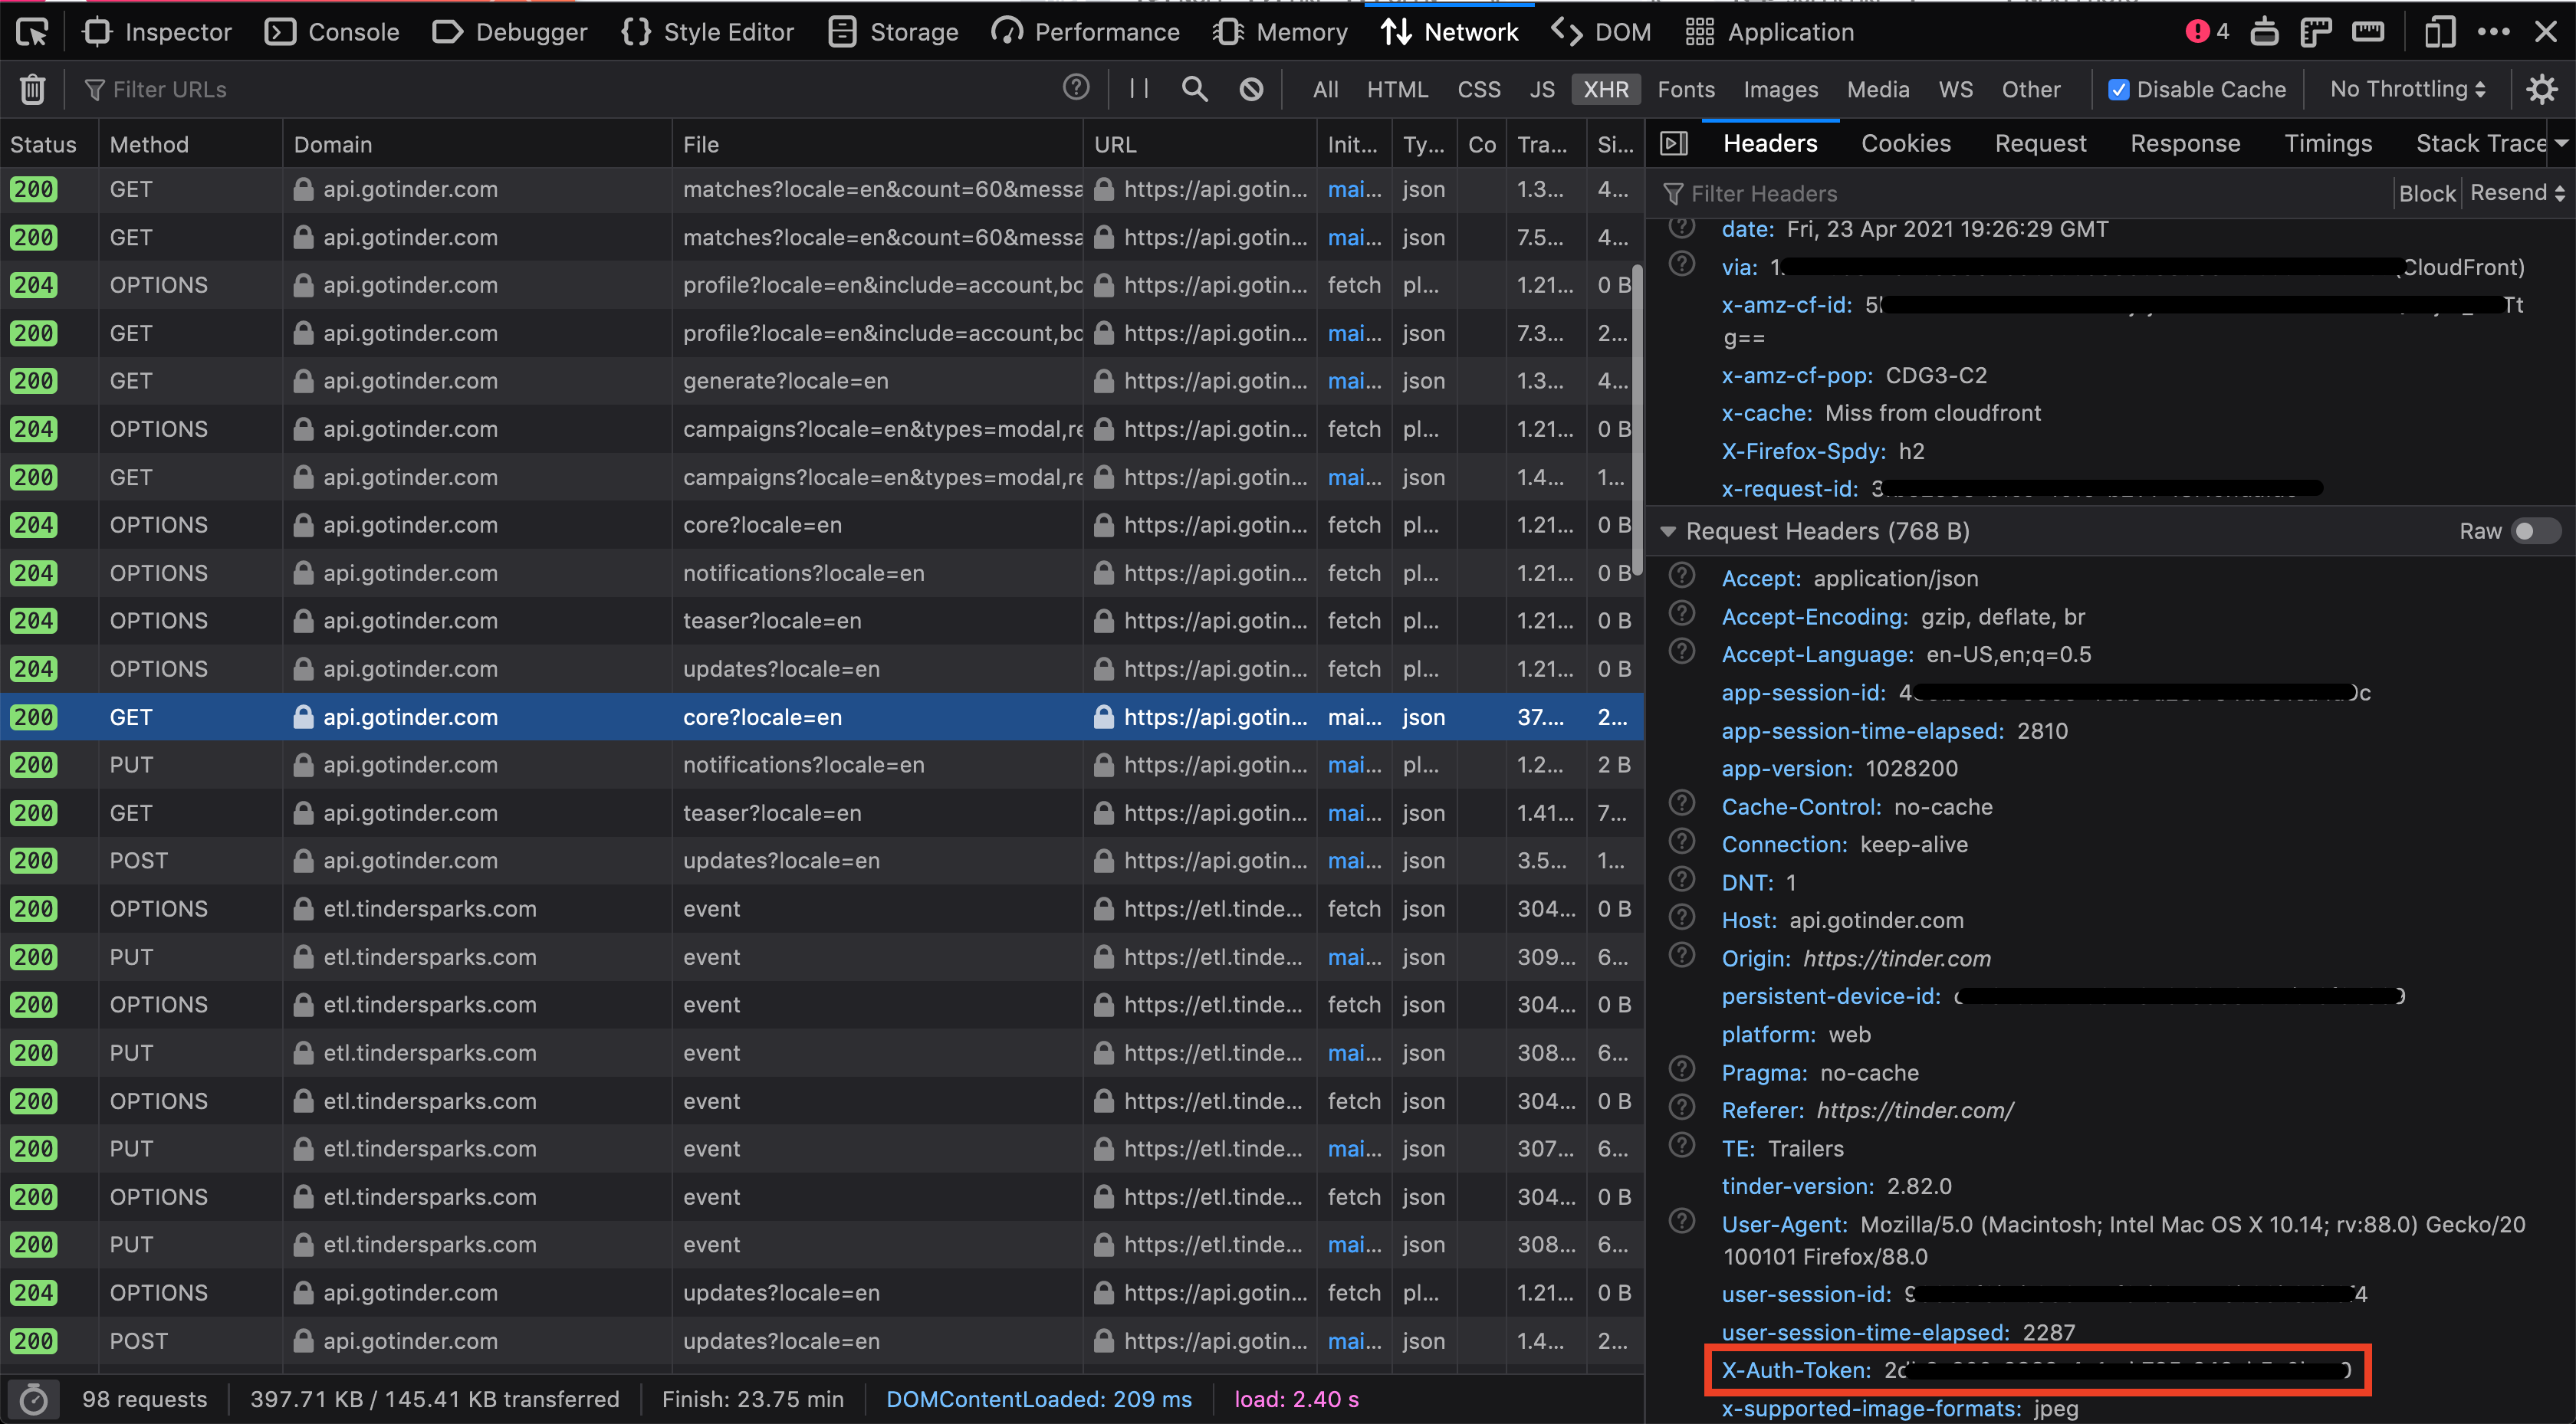The width and height of the screenshot is (2576, 1424).
Task: Click the Block button
Action: (x=2426, y=193)
